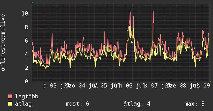Click the 09 date label at right
Screen dimensions: 213x111
click(x=207, y=86)
